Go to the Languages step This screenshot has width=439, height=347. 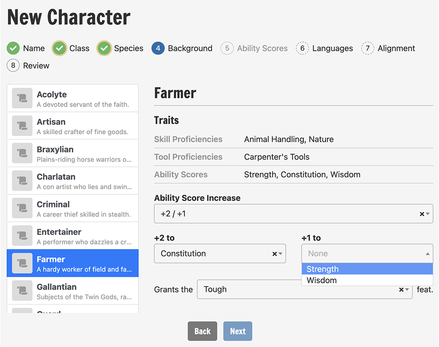333,48
